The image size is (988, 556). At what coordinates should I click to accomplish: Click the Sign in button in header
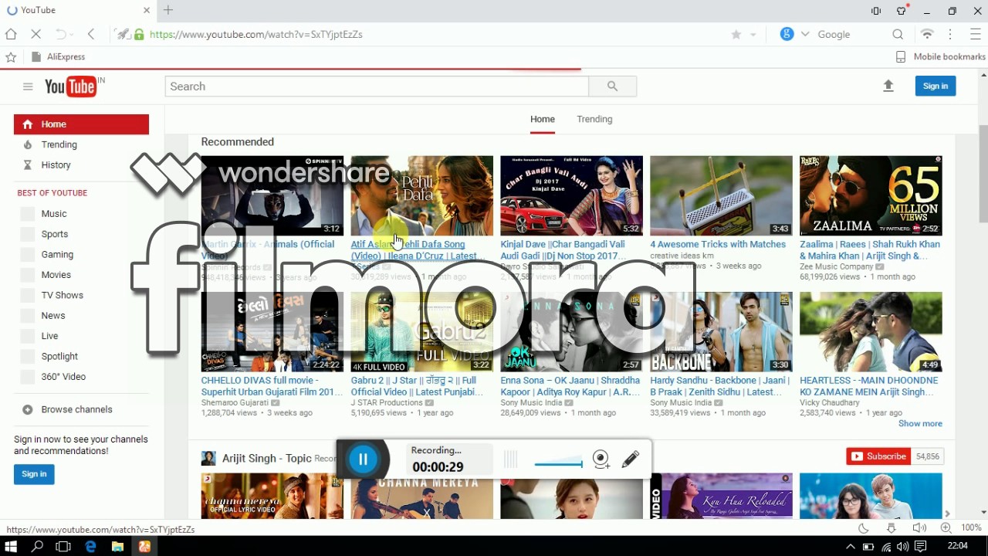pyautogui.click(x=936, y=86)
